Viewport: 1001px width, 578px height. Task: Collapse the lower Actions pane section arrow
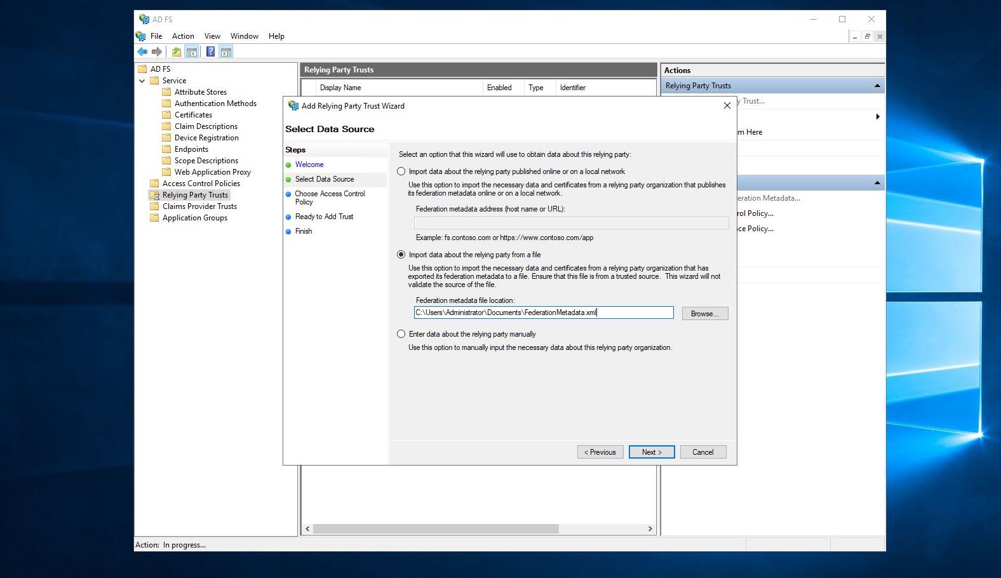877,183
